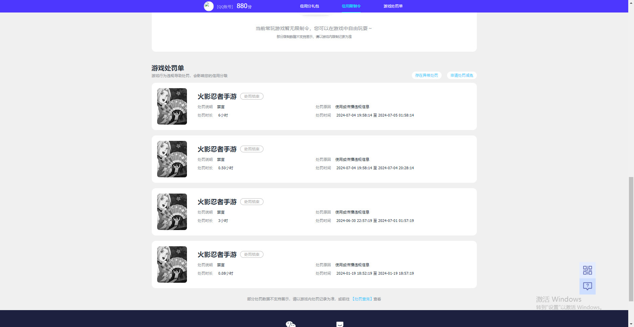Screen dimensions: 634x327
Task: Click 火影忍者手游 title in 0.08小时 card
Action: pos(217,254)
